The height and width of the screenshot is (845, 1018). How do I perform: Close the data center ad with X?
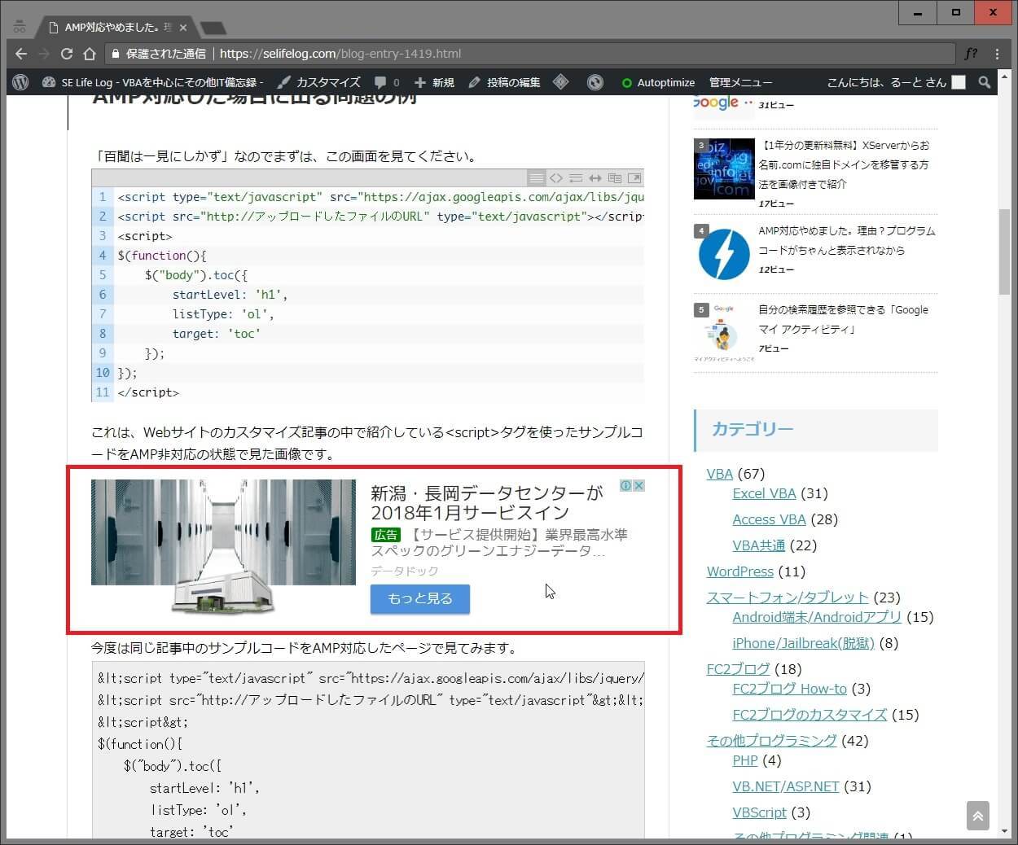(639, 486)
